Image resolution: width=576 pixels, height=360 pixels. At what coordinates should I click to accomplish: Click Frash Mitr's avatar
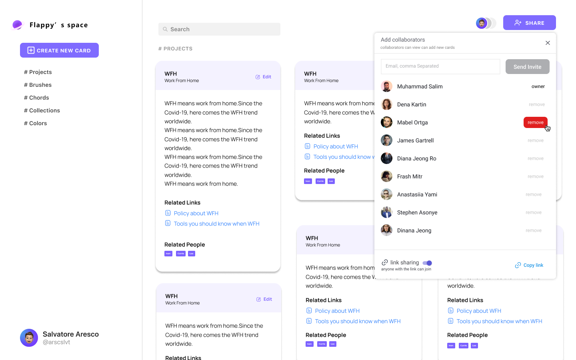[x=386, y=176]
